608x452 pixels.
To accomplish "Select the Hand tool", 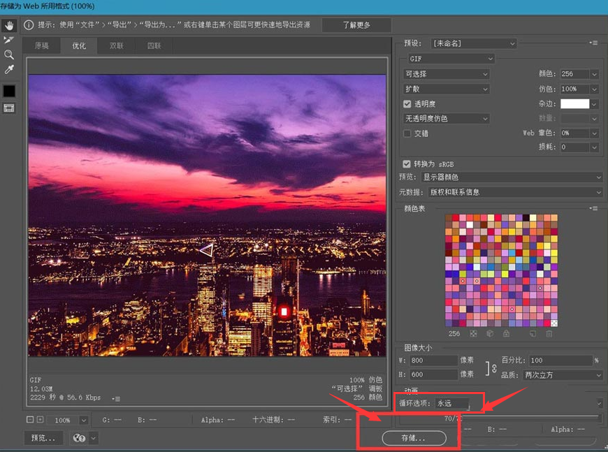I will [9, 25].
